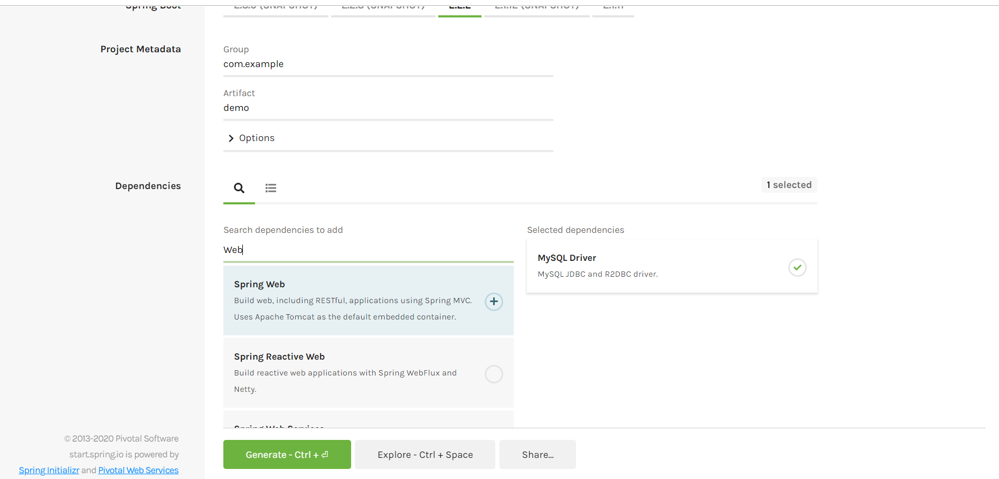
Task: Switch to the dependency list view icon
Action: coord(271,188)
